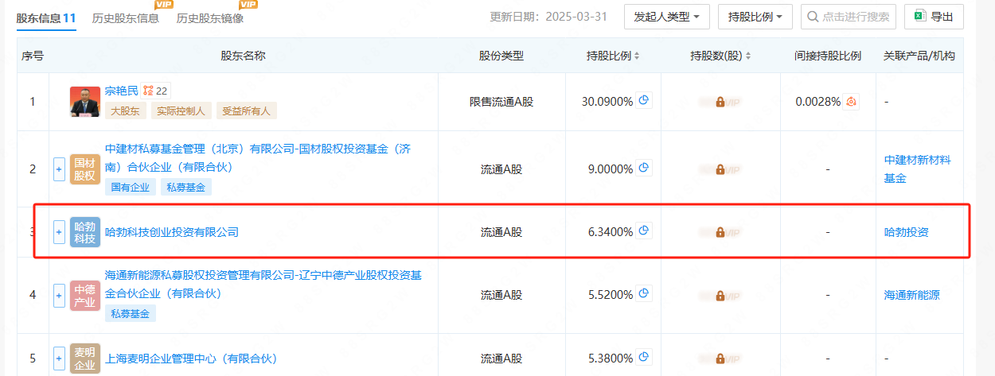The height and width of the screenshot is (376, 995).
Task: Click 大股东 tag under 宗艳民
Action: pyautogui.click(x=126, y=111)
